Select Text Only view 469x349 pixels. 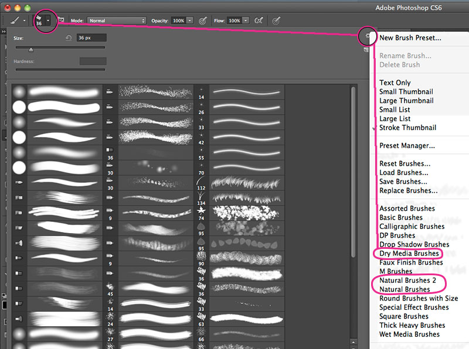395,83
